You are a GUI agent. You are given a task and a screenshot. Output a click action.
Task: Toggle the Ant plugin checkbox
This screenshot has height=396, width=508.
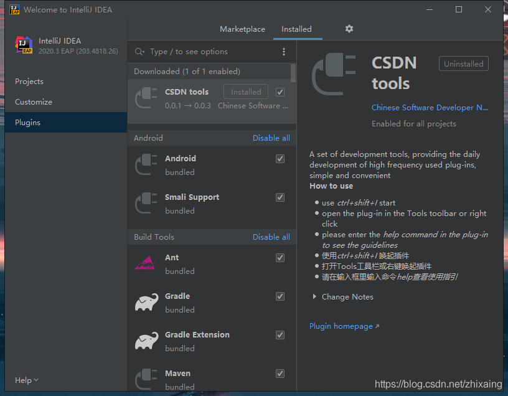click(280, 258)
